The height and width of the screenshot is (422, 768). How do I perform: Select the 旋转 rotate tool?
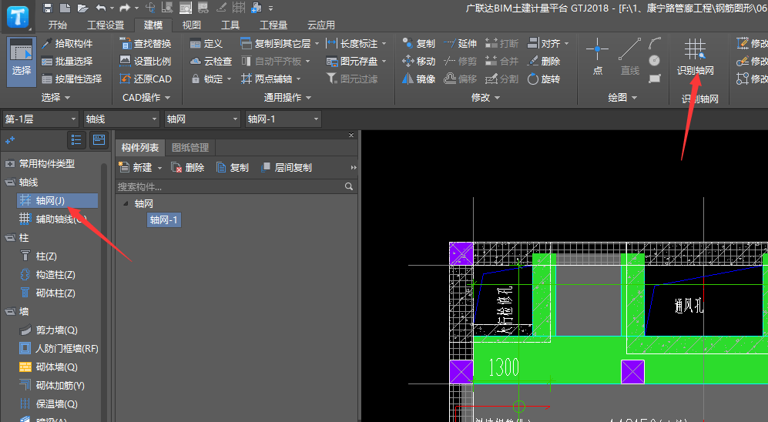coord(544,79)
